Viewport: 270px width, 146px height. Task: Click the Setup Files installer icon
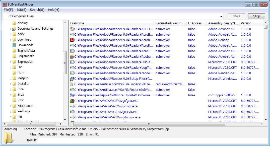[72, 79]
